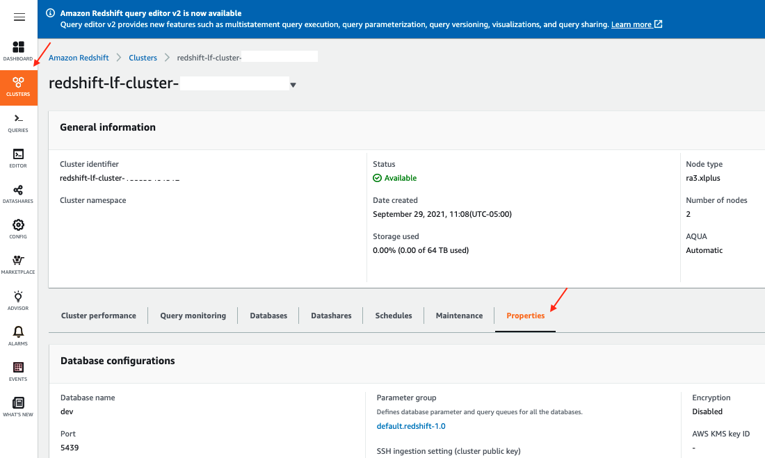
Task: Switch to the Cluster performance tab
Action: pos(99,316)
